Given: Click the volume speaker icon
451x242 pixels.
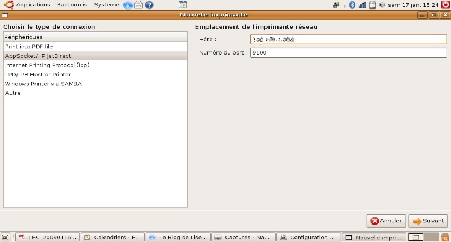Looking at the screenshot, I should [x=382, y=5].
